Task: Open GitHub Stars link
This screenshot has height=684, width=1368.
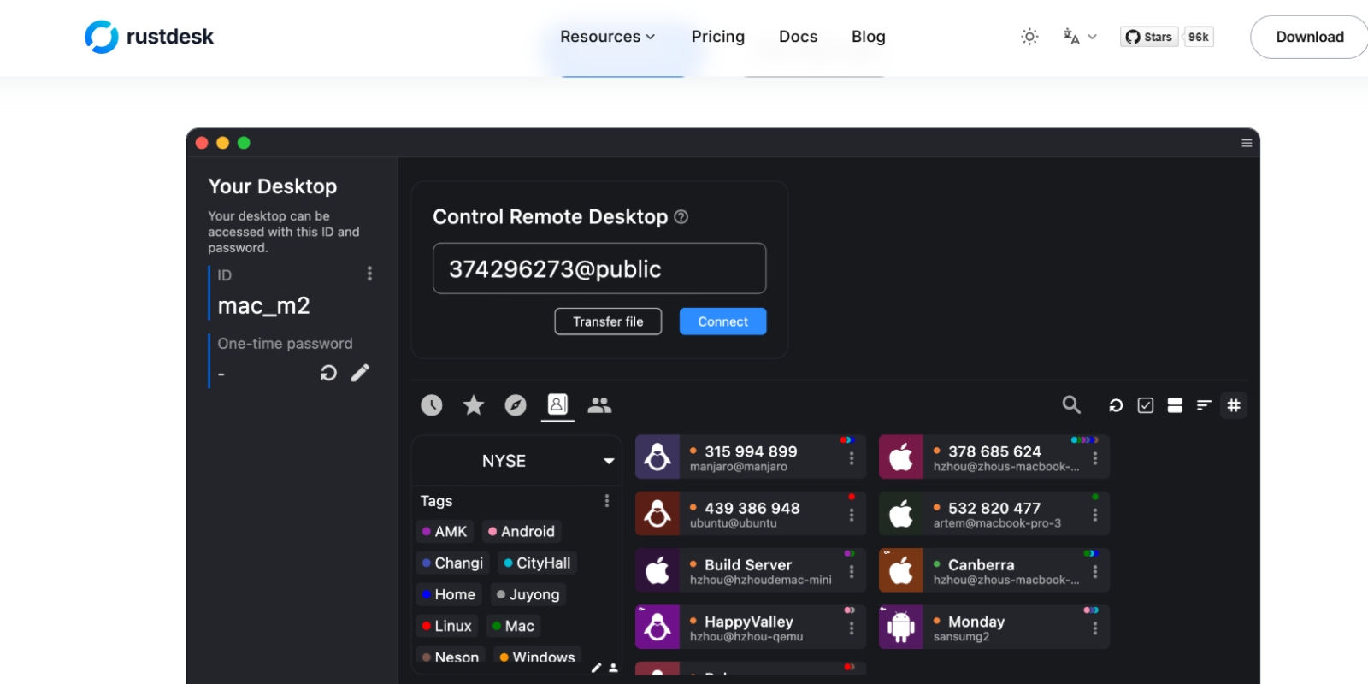Action: pyautogui.click(x=1149, y=37)
